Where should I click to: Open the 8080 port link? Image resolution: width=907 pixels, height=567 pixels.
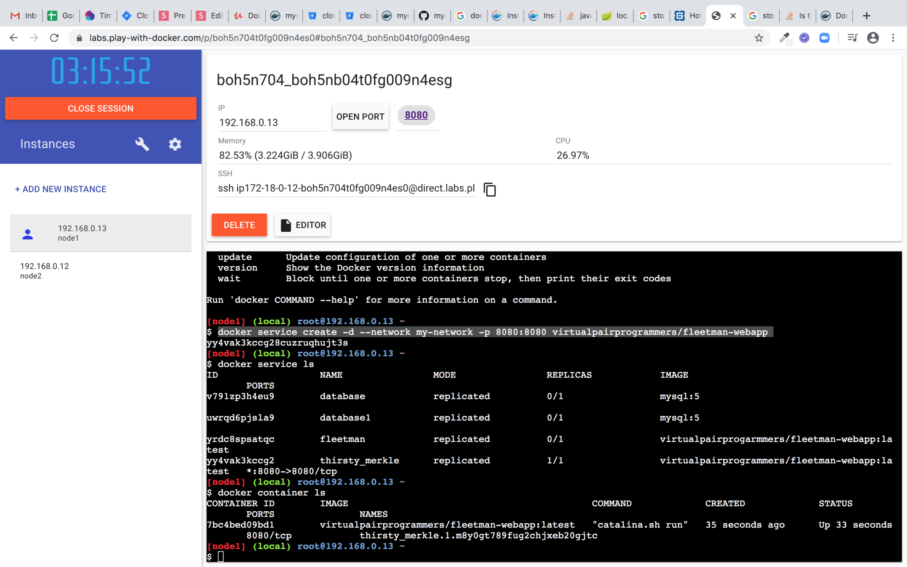(416, 115)
